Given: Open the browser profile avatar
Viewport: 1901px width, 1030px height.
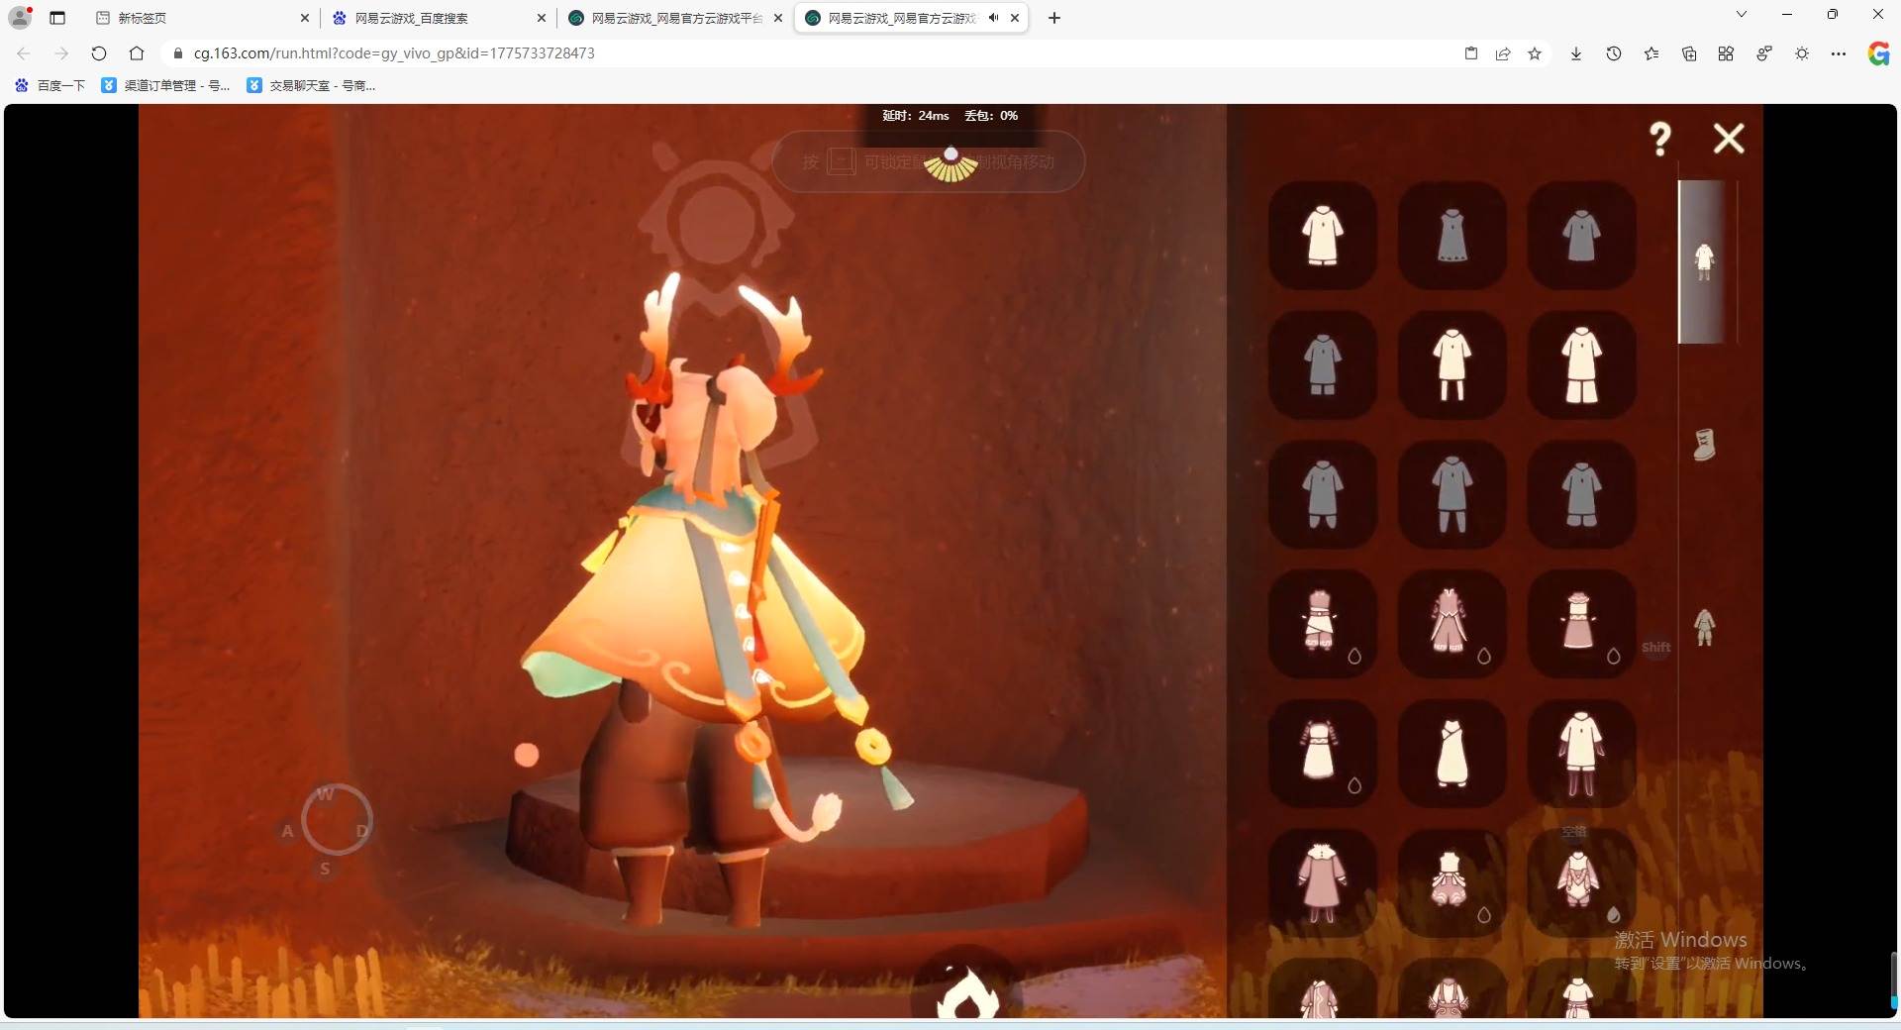Looking at the screenshot, I should coord(20,17).
